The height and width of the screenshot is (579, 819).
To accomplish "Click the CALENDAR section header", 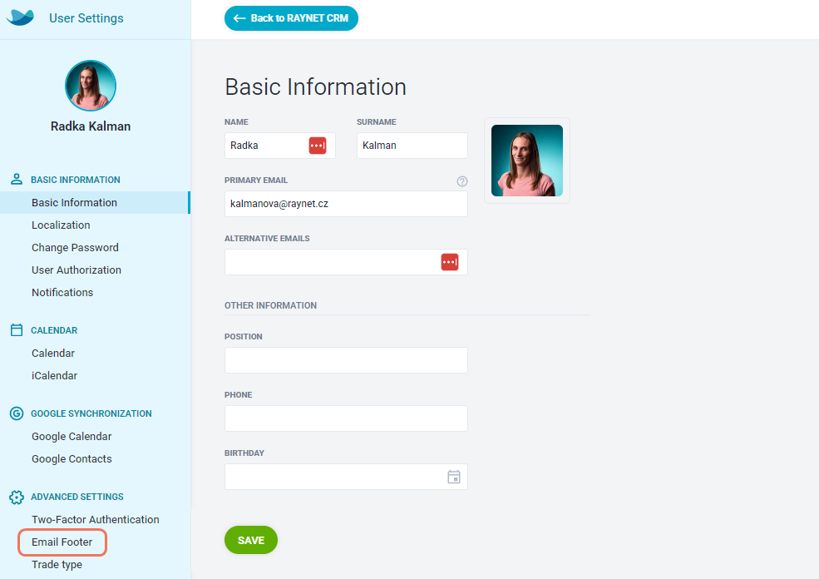I will (54, 330).
